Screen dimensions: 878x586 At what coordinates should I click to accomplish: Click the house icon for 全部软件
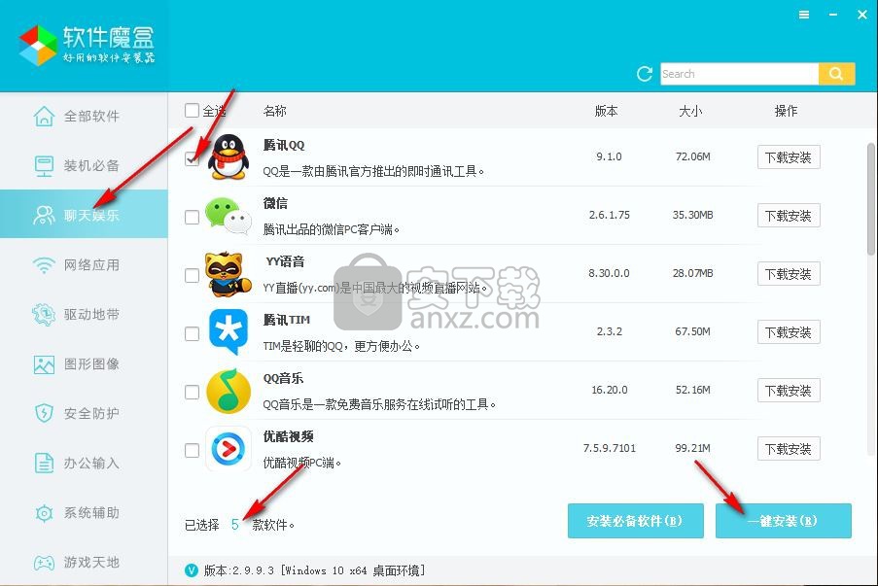coord(44,117)
